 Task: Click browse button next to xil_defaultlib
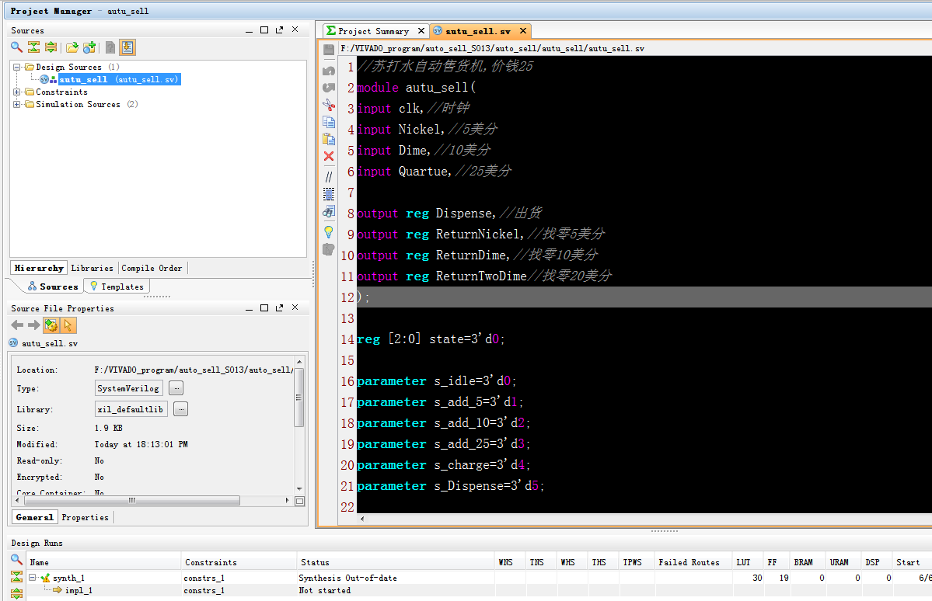pyautogui.click(x=180, y=409)
